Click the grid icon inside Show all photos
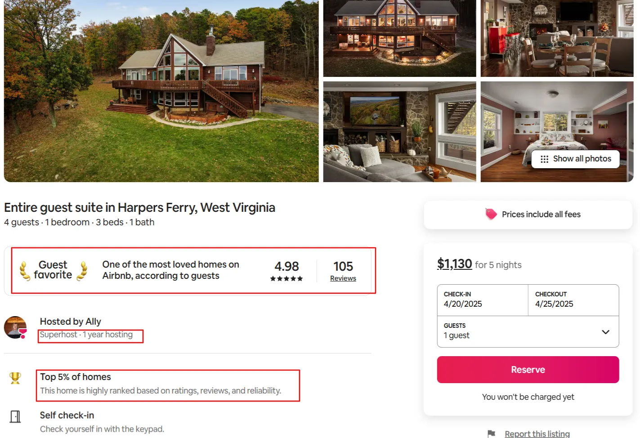The image size is (640, 438). pyautogui.click(x=545, y=159)
